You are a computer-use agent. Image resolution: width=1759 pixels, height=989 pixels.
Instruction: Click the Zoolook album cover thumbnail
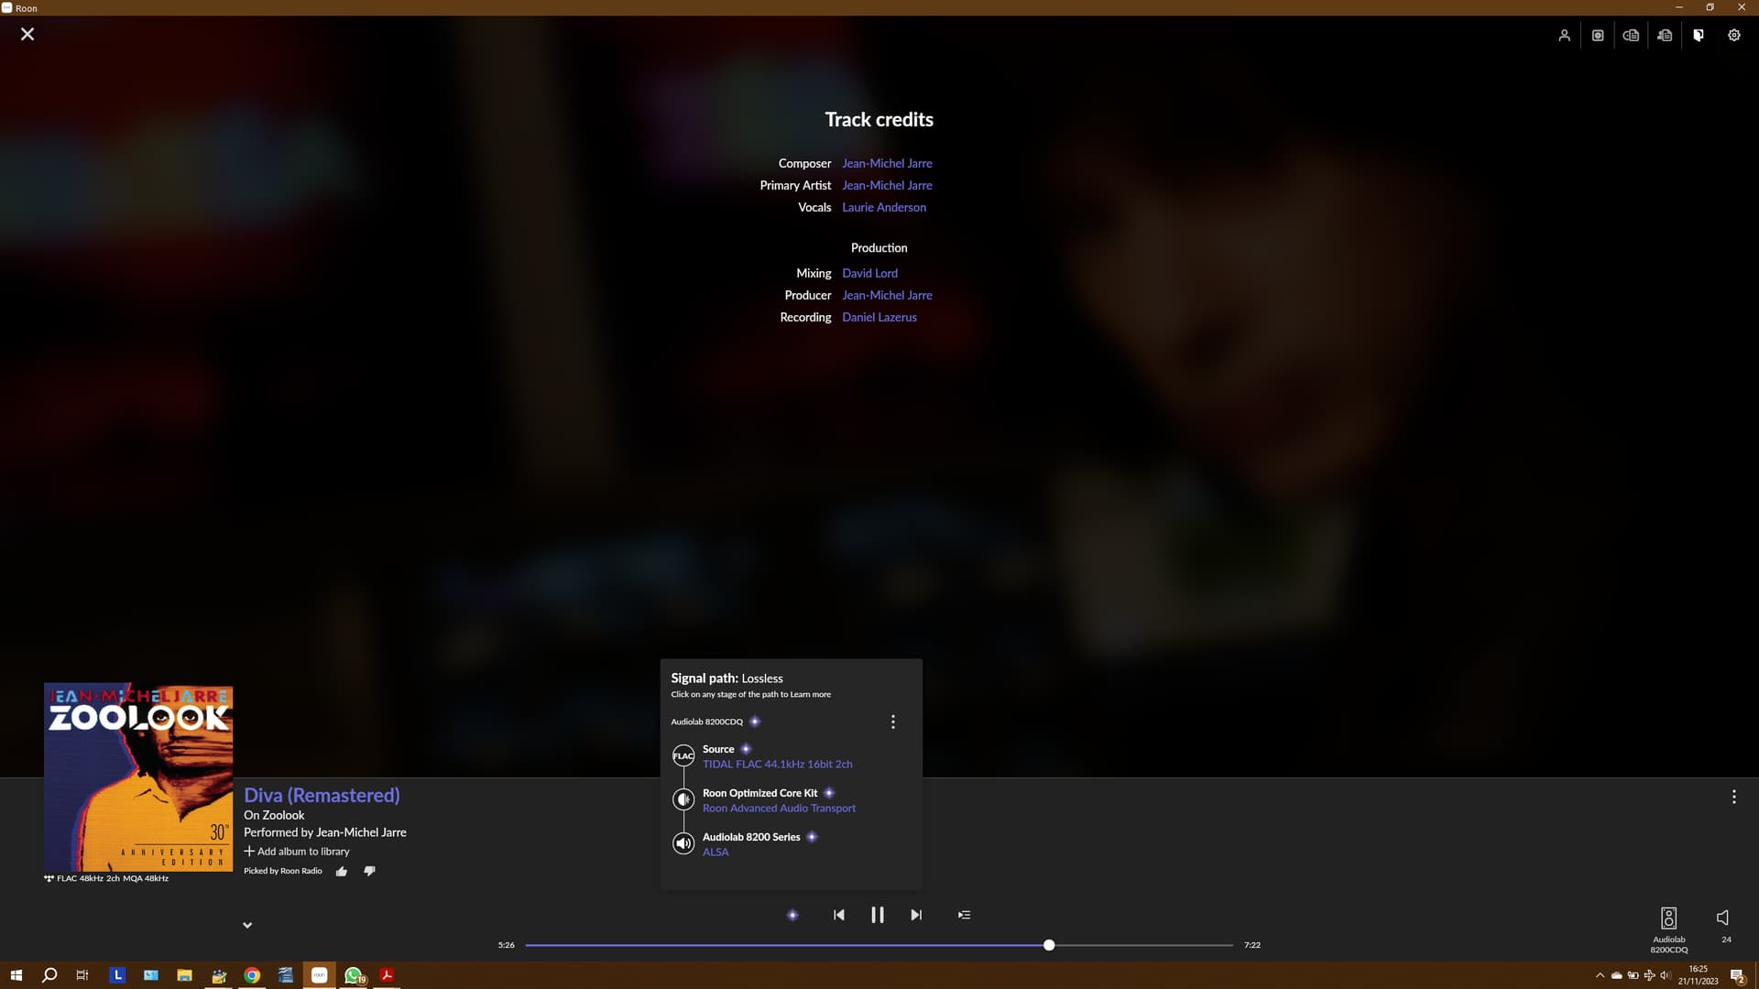(138, 777)
